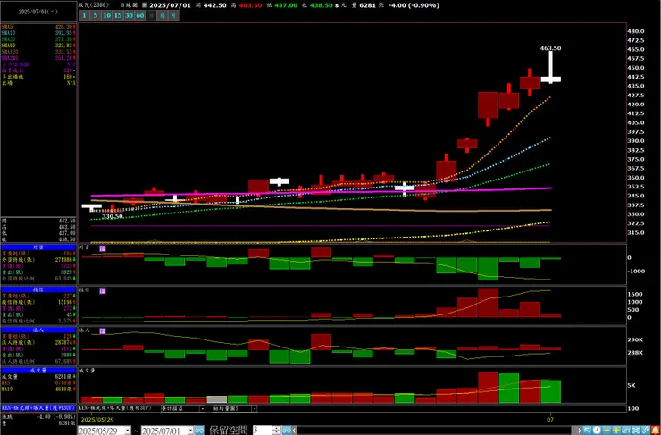Click the 330.50 low price label on chart
The height and width of the screenshot is (435, 661).
click(x=113, y=216)
